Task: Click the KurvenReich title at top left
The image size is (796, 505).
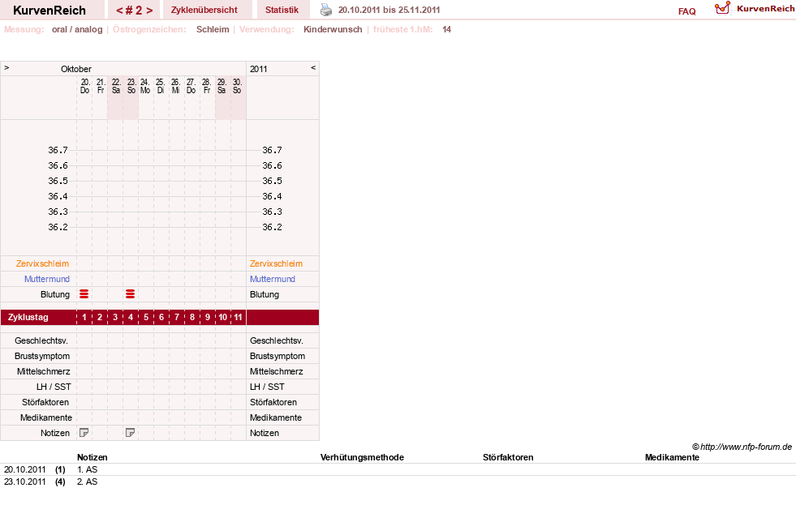Action: tap(49, 11)
